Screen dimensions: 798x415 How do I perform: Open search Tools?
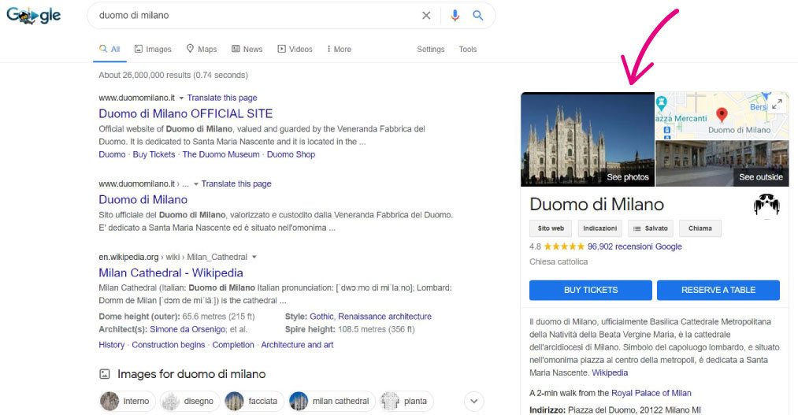[467, 50]
